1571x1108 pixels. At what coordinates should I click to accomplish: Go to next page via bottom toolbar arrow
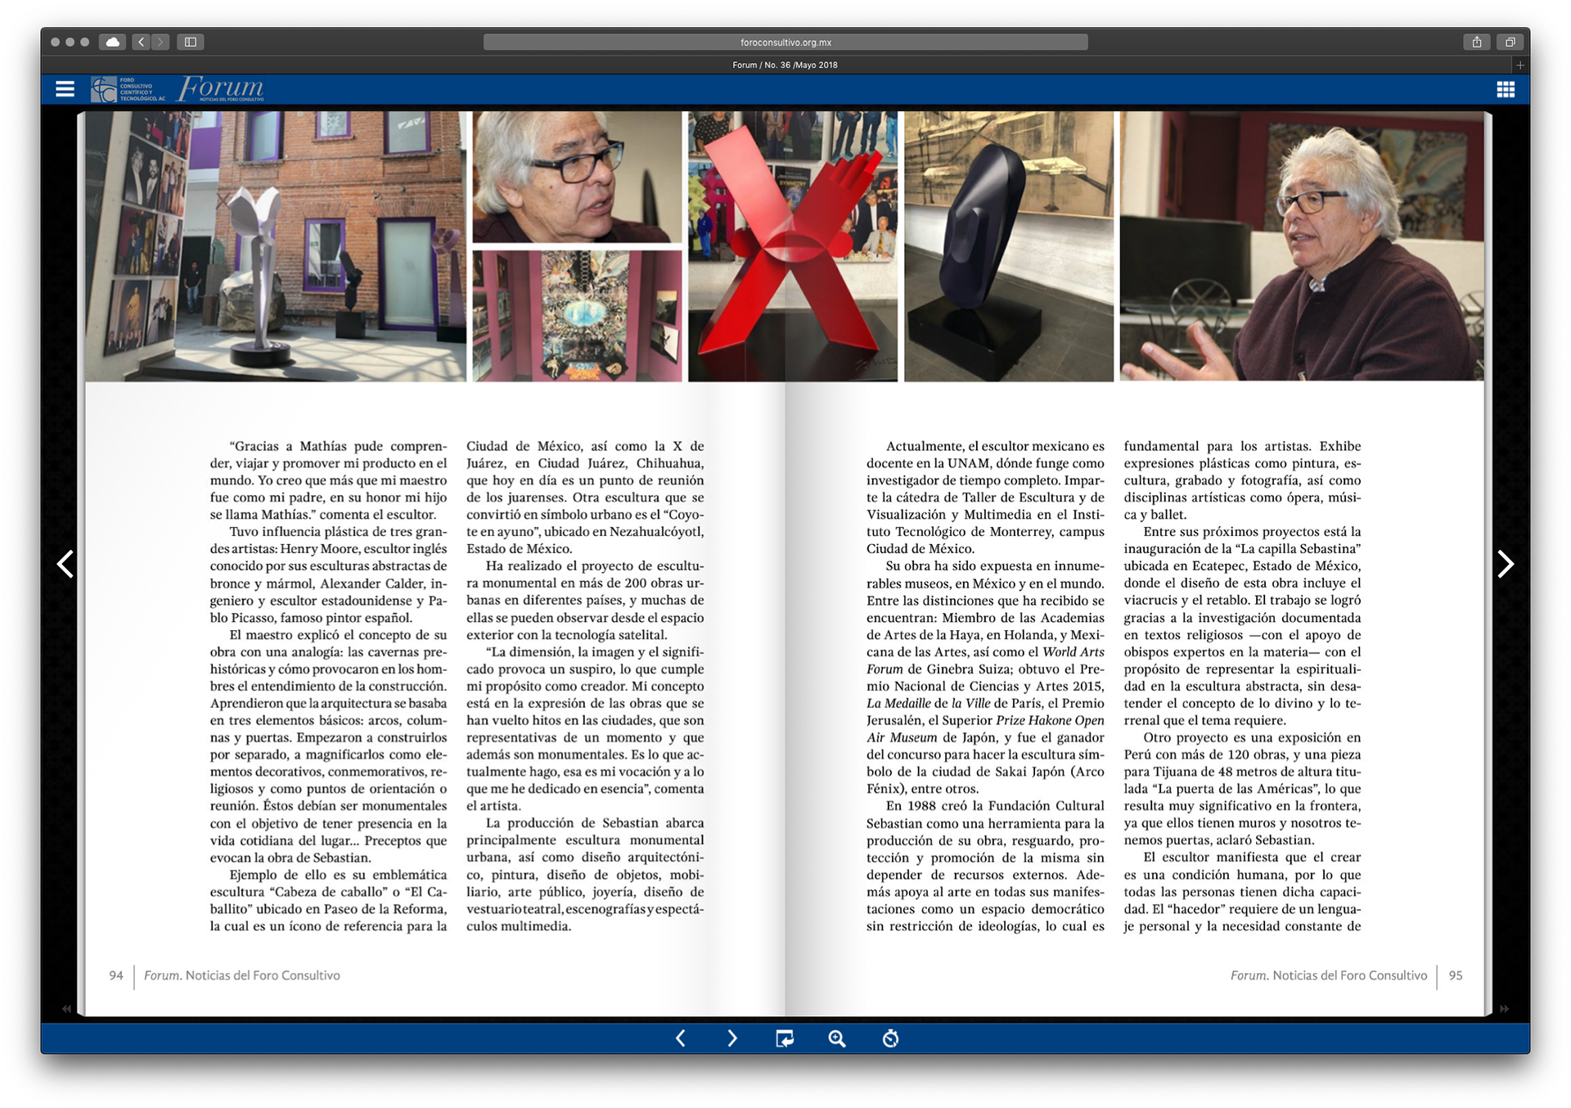(731, 1038)
